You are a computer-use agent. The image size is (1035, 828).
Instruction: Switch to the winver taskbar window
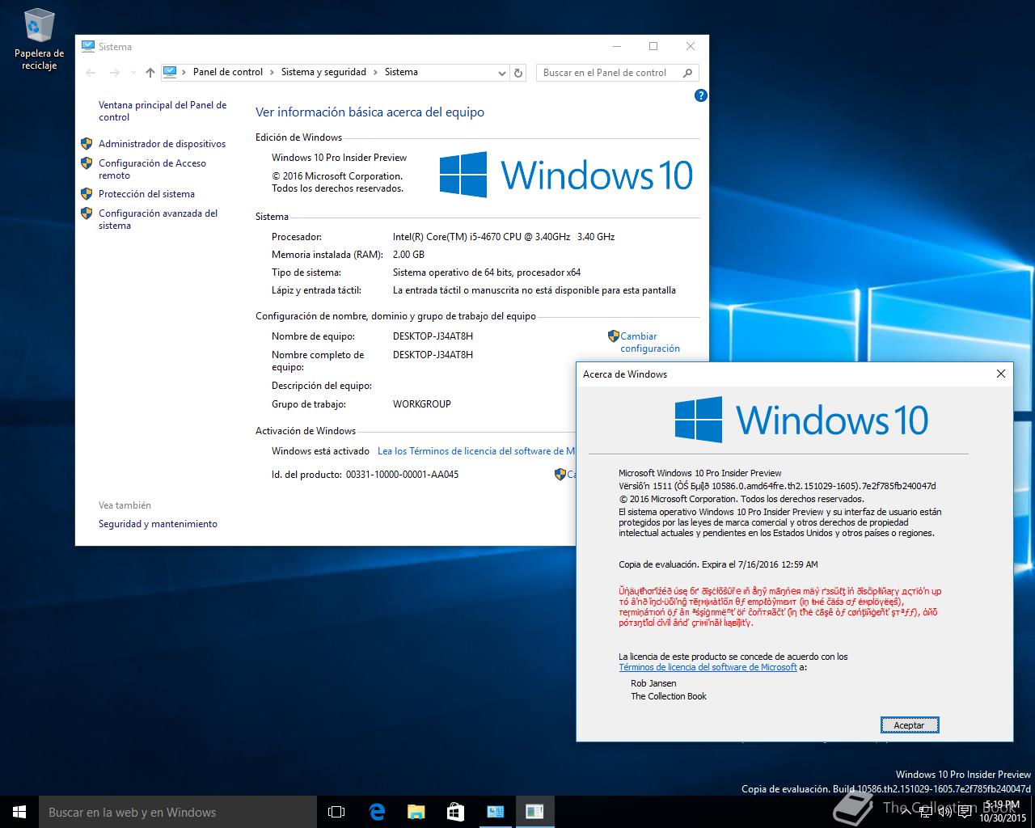click(x=534, y=812)
